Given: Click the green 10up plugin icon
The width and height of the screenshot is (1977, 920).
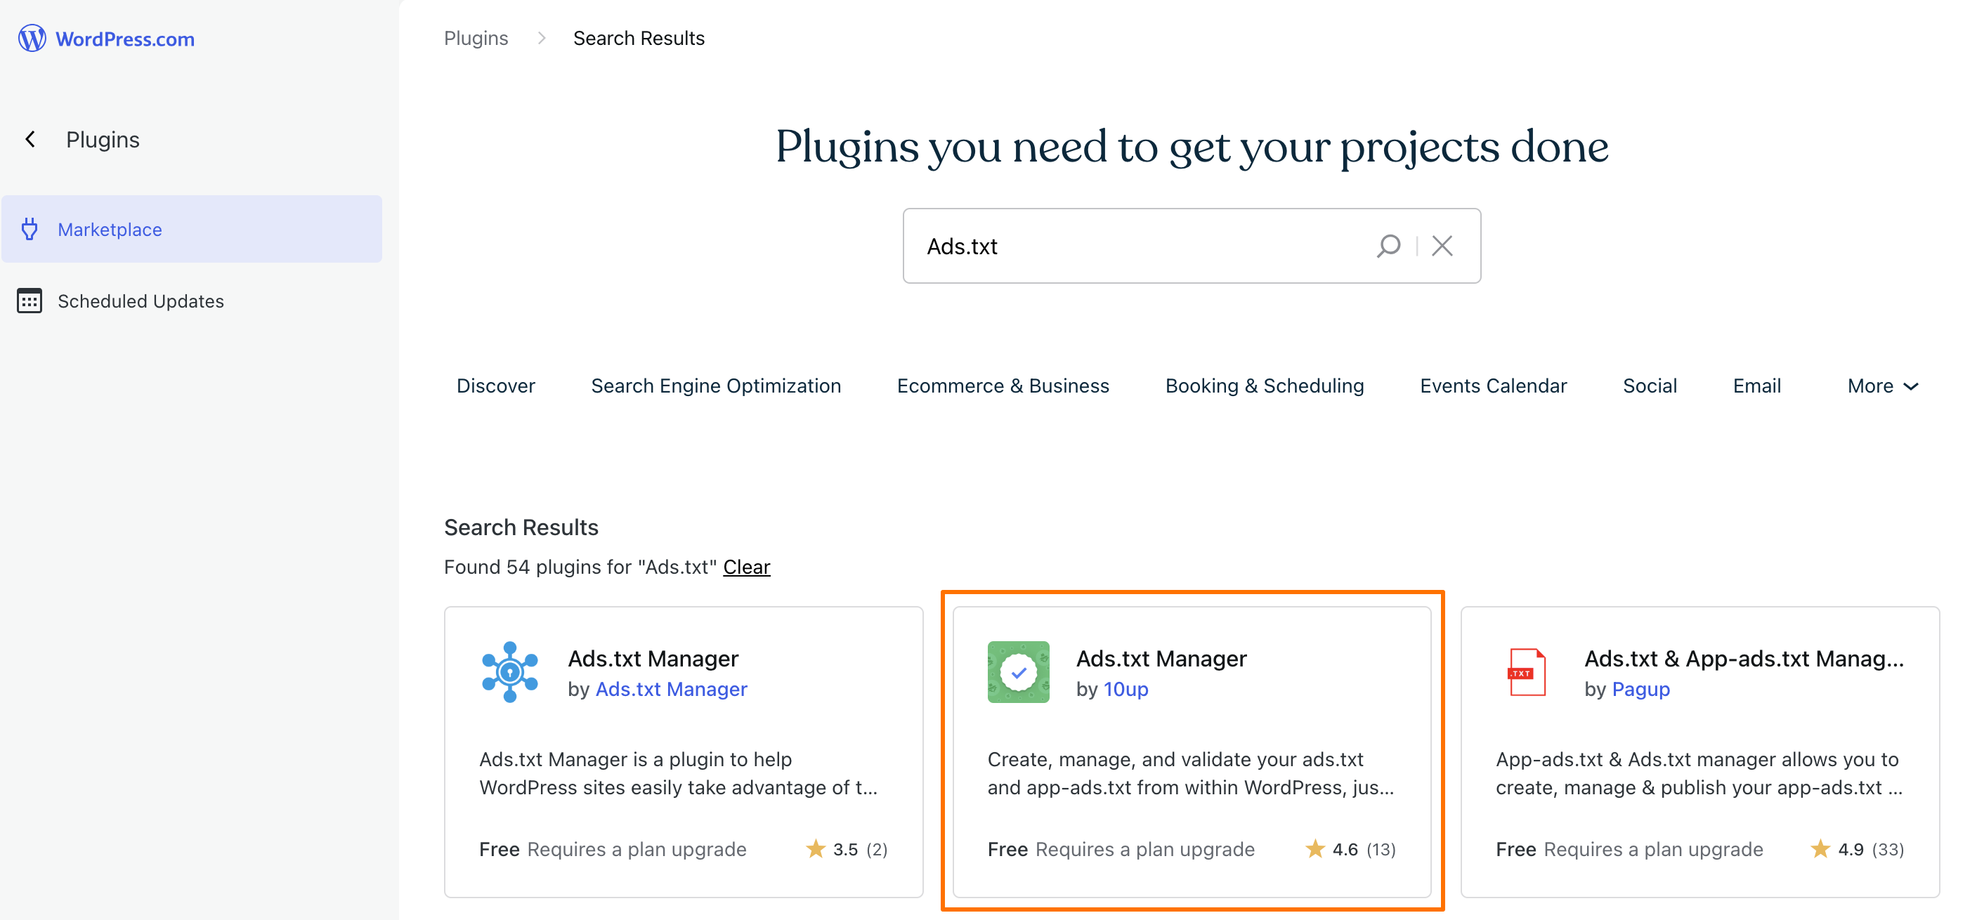Looking at the screenshot, I should coord(1018,672).
